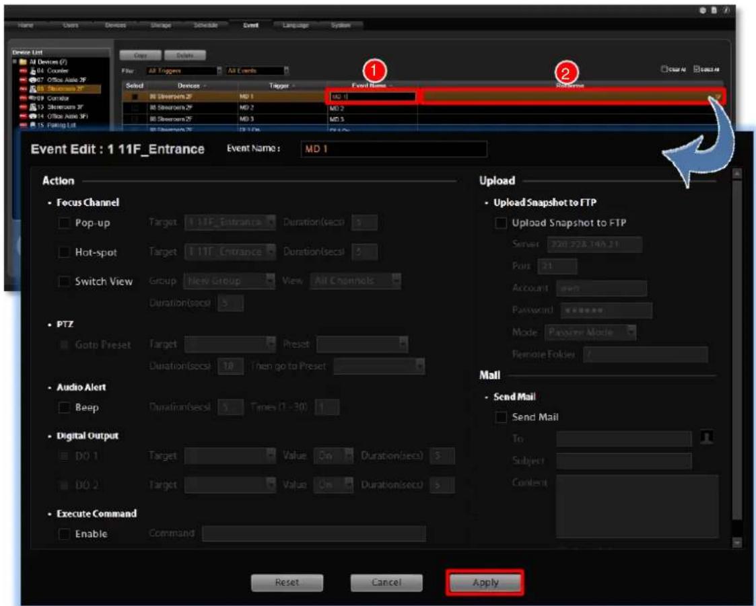
Task: Switch to the Language tab
Action: pos(296,25)
